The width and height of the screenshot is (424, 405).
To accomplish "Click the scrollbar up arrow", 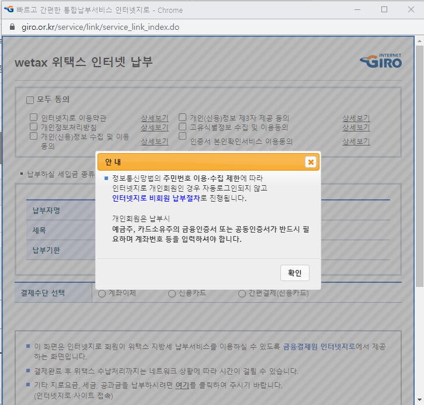I will pos(419,41).
